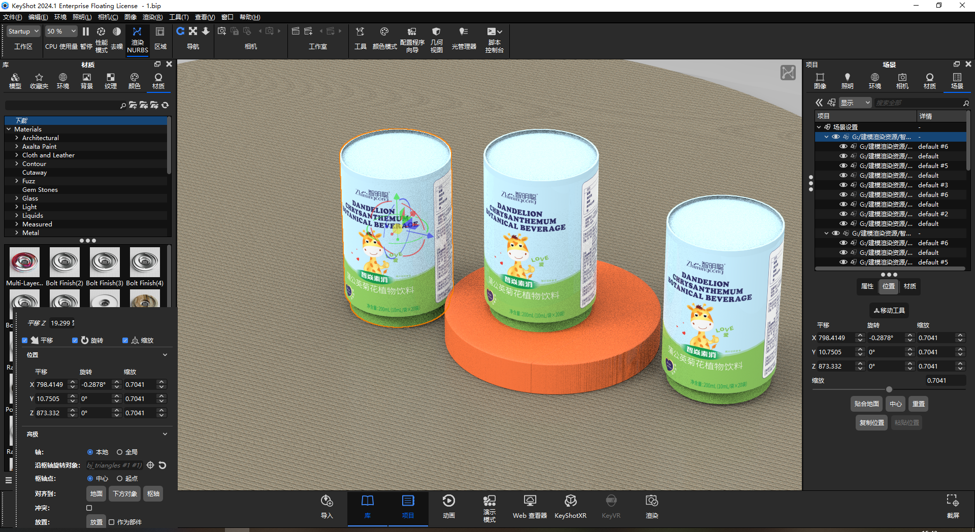Open the Render menu
Viewport: 975px width, 532px height.
[152, 17]
